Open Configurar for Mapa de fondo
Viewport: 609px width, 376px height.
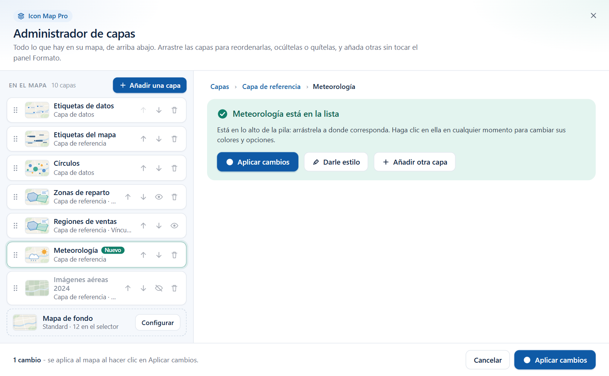click(158, 323)
